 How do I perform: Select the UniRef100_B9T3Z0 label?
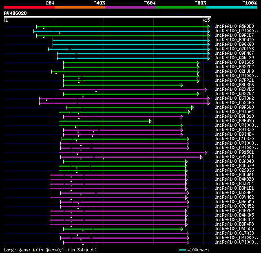[234, 130]
